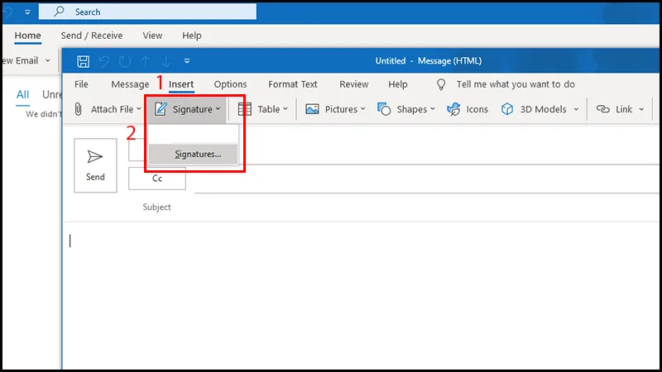Expand the Signature dropdown arrow
The height and width of the screenshot is (372, 662).
tap(218, 109)
